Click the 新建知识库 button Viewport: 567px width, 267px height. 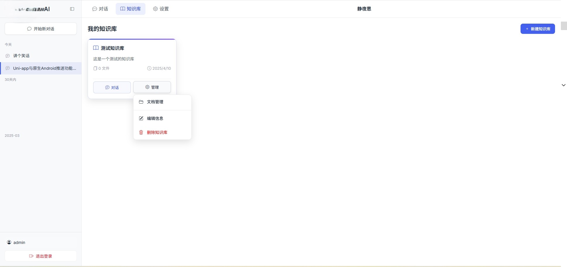coord(537,29)
